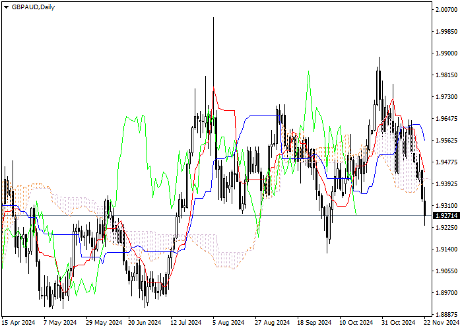462x330 pixels.
Task: Click the 1.96475 price axis label
Action: [446, 119]
